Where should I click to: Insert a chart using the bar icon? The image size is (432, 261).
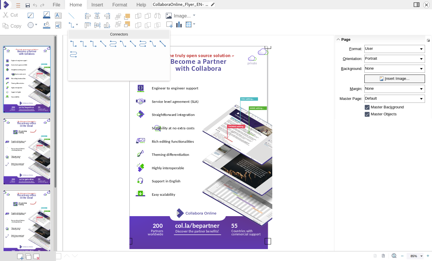click(179, 25)
